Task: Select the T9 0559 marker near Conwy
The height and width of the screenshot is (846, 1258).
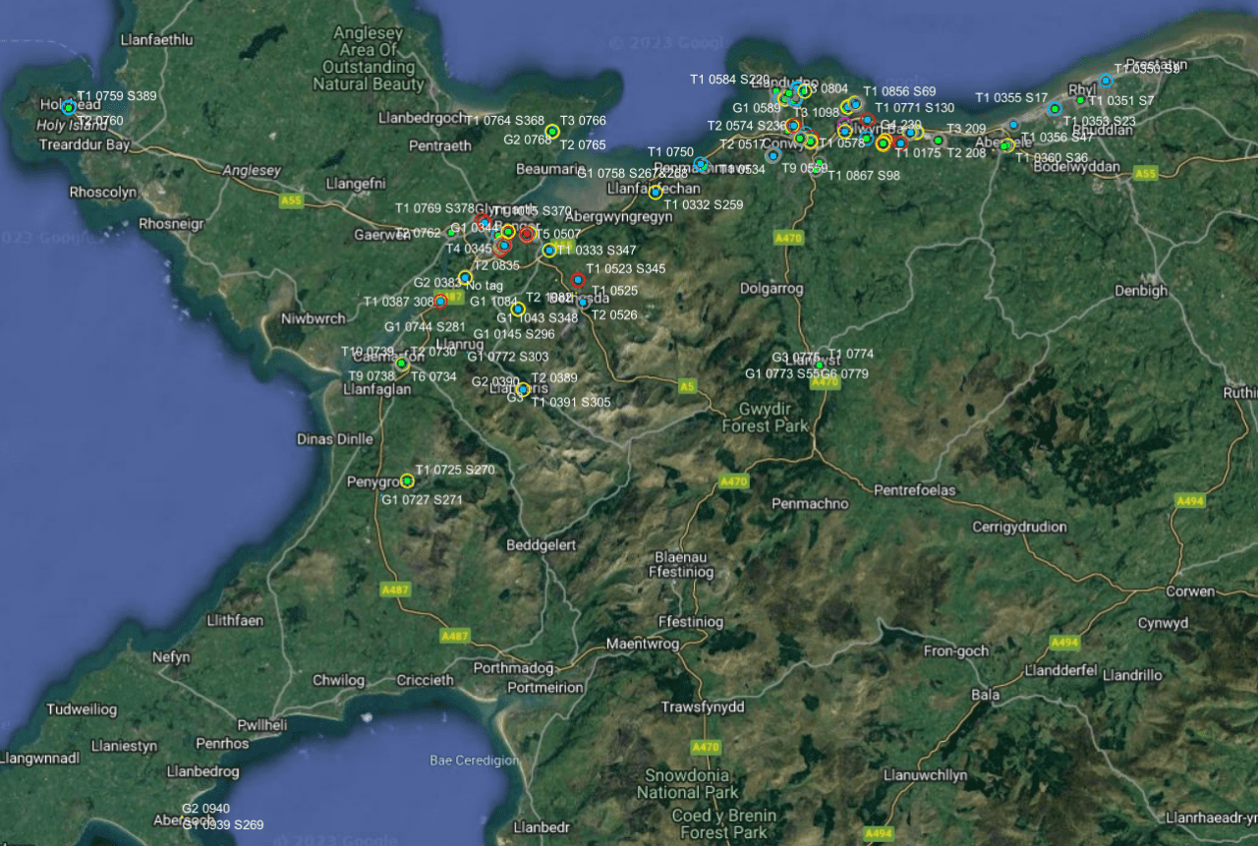Action: 820,163
